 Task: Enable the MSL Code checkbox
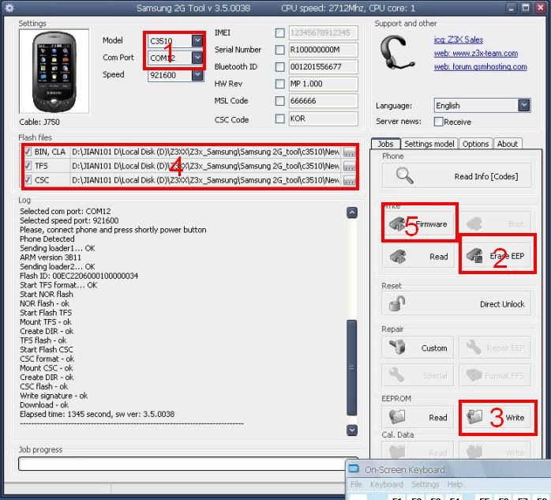point(279,101)
